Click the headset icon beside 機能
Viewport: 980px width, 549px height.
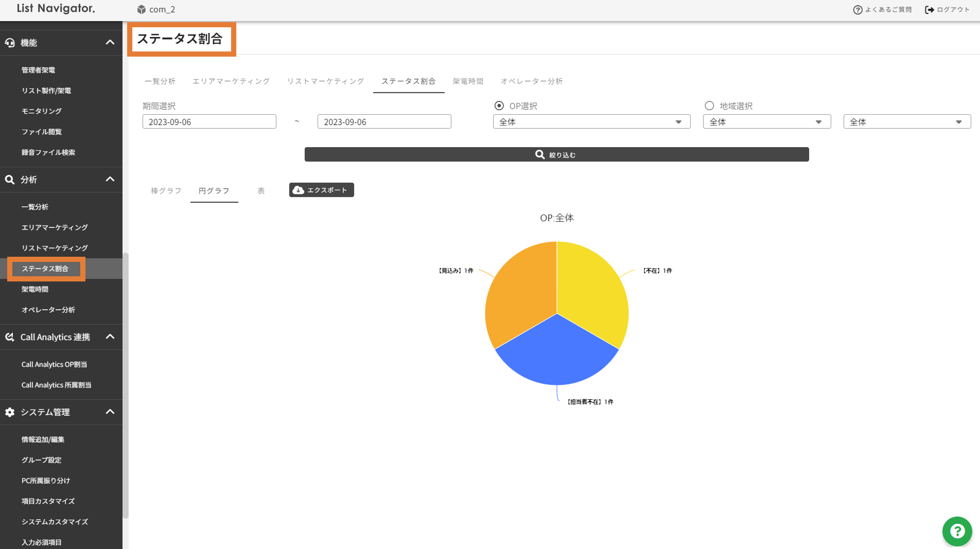pyautogui.click(x=10, y=43)
